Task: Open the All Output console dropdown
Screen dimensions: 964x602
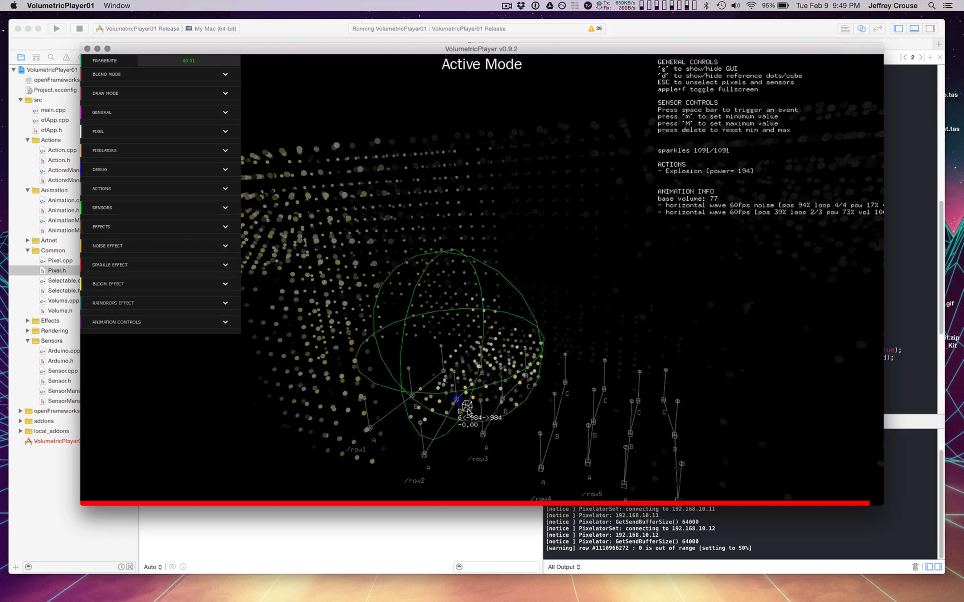Action: click(564, 567)
